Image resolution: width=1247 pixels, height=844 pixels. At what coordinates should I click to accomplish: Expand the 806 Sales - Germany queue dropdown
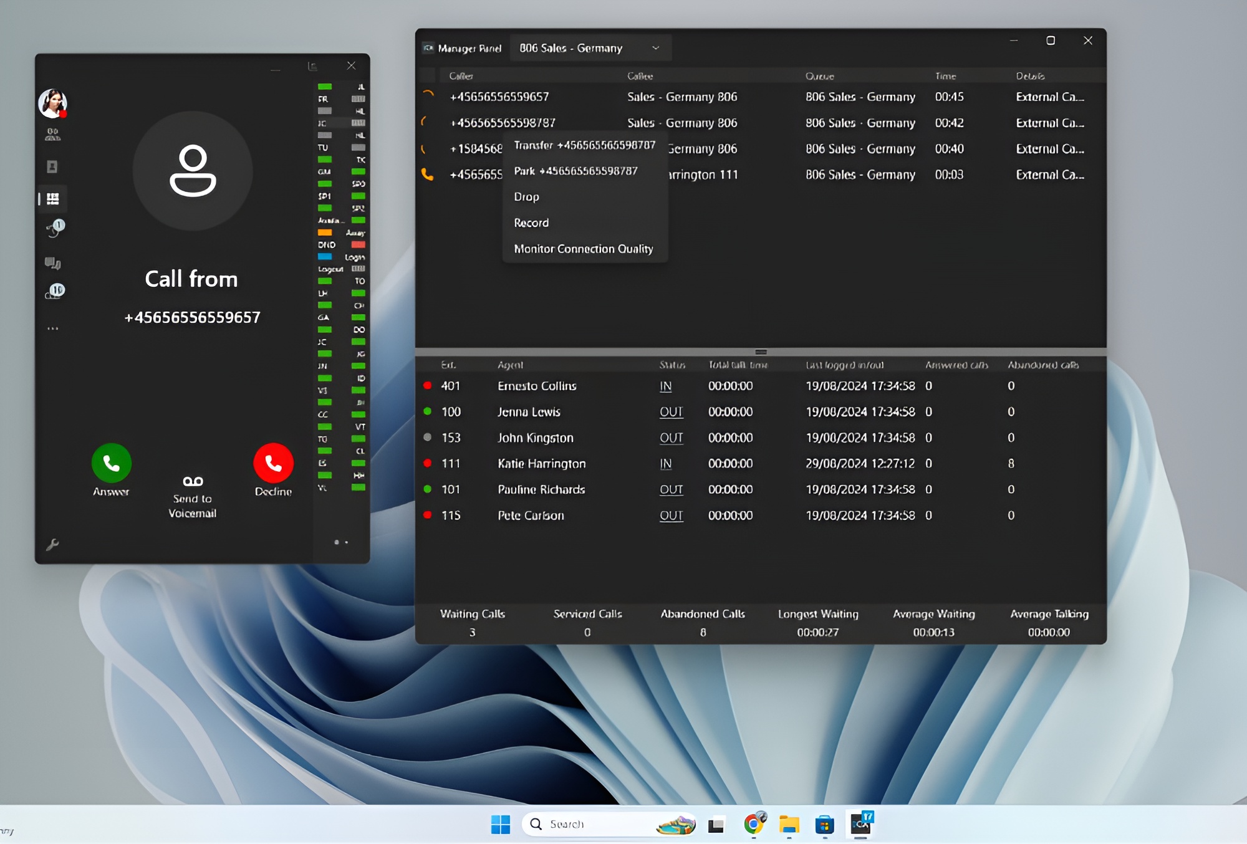pyautogui.click(x=655, y=48)
